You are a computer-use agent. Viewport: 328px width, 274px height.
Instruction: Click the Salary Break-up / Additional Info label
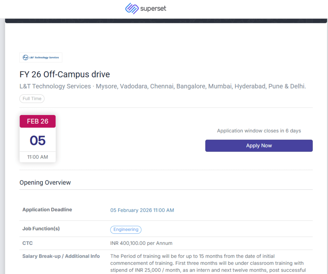tap(61, 256)
